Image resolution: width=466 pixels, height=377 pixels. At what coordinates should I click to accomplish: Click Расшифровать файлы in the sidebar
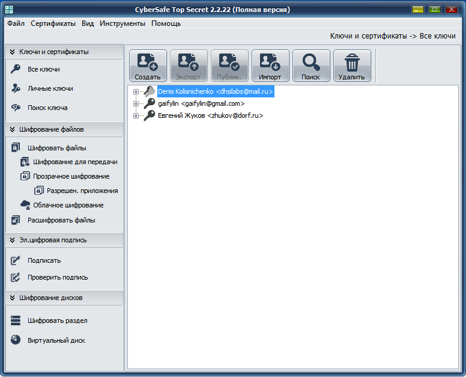point(61,220)
